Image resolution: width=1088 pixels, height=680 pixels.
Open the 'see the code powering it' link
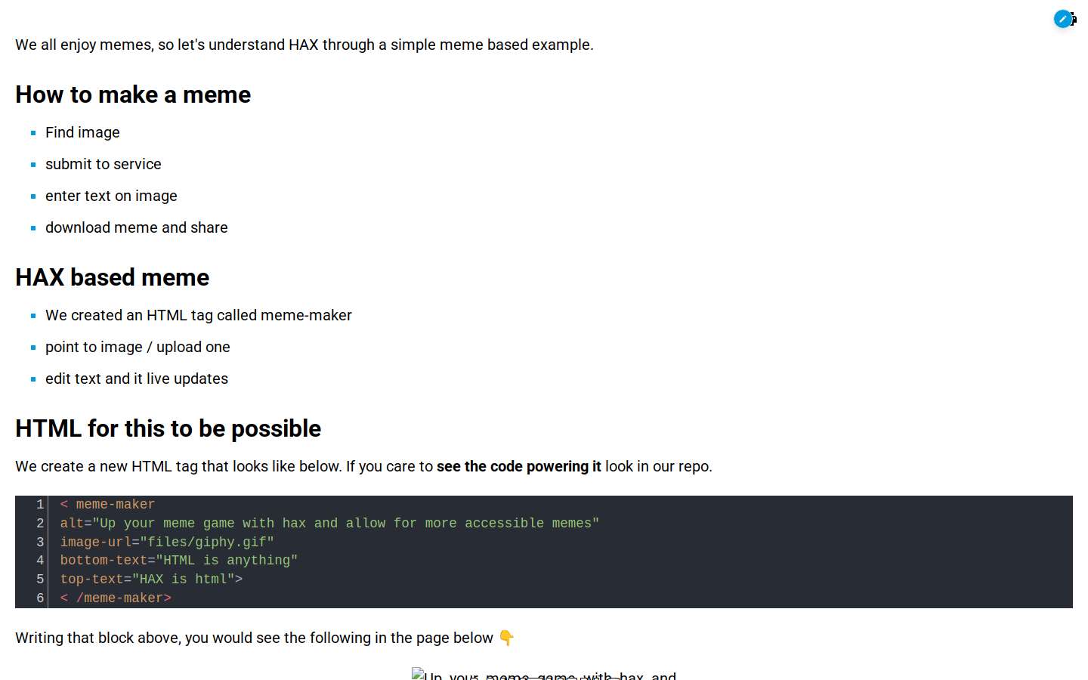(x=519, y=466)
